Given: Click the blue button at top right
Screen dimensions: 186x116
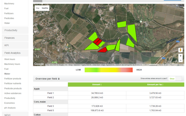Looking at the screenshot, I should click(172, 0).
